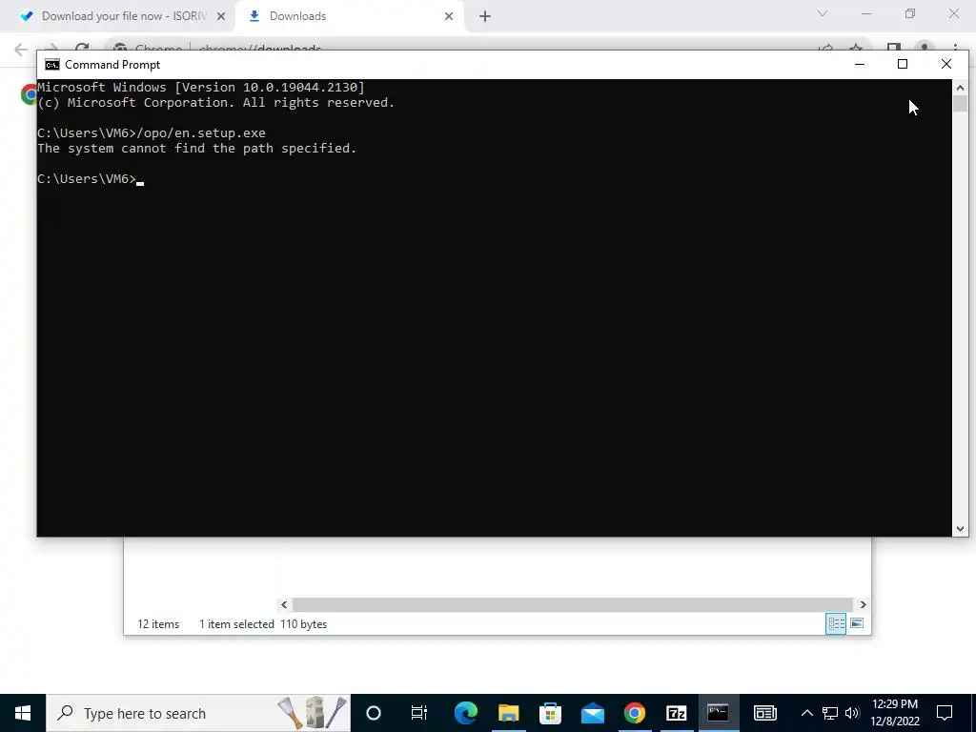Click File Explorer horizontal scrollbar left arrow
Image resolution: width=976 pixels, height=732 pixels.
coord(284,604)
